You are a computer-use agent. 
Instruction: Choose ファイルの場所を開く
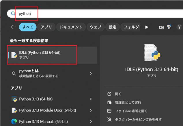pos(131,111)
